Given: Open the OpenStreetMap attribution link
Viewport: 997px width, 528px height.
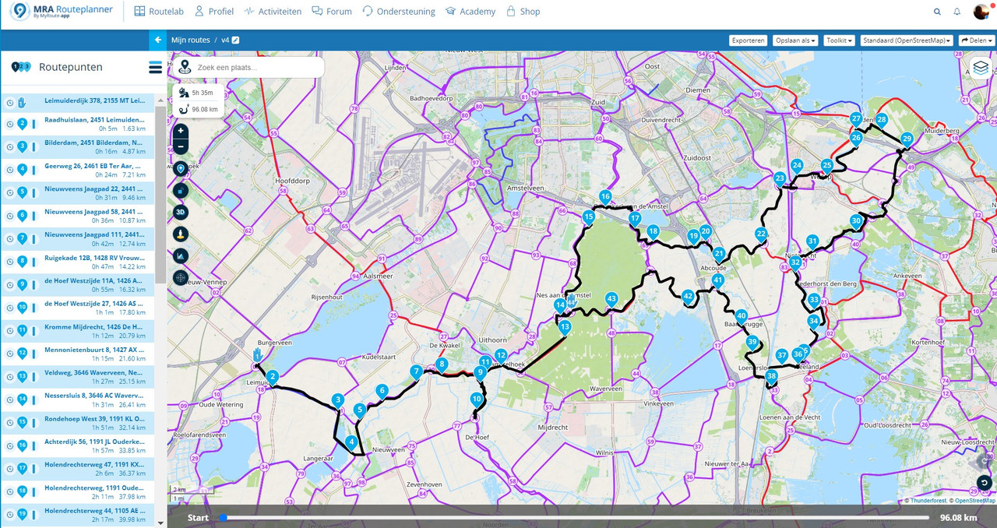Looking at the screenshot, I should (974, 501).
